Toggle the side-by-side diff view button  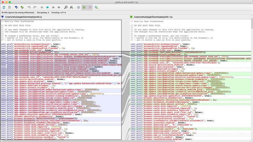[85, 7]
